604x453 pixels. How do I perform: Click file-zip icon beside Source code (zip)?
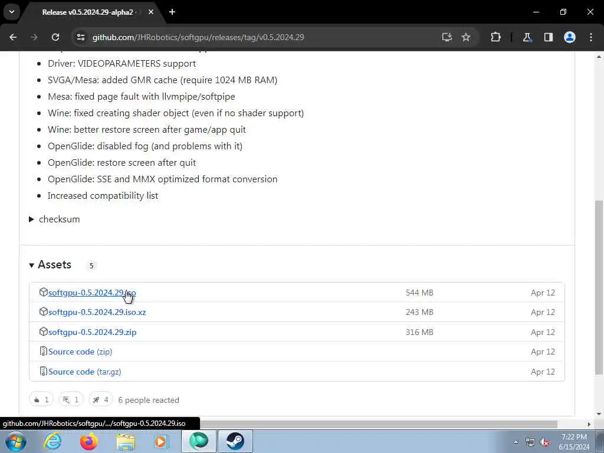coord(44,352)
